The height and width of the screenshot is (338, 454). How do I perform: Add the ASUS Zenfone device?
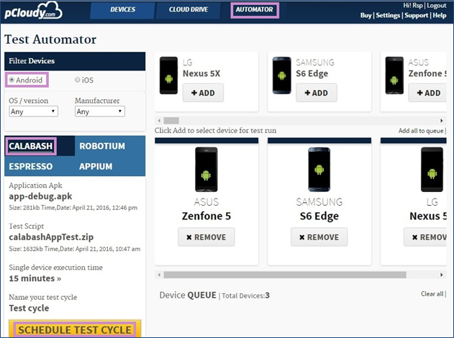point(427,93)
